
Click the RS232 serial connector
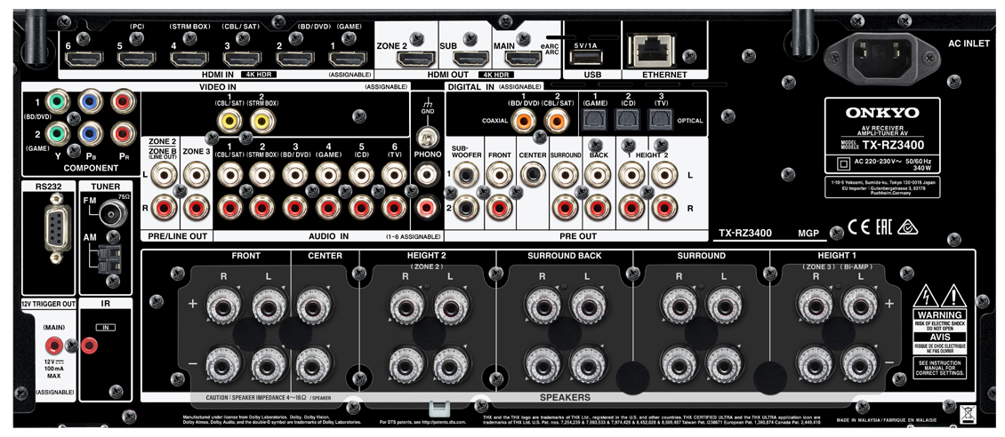(57, 231)
